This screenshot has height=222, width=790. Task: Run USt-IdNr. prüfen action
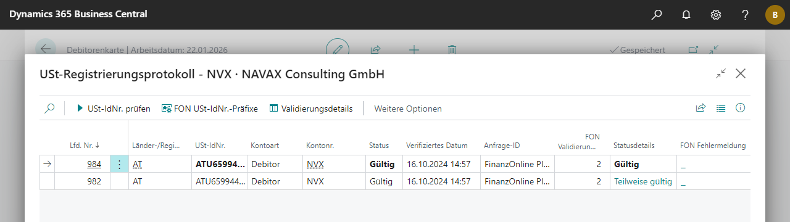coord(114,108)
